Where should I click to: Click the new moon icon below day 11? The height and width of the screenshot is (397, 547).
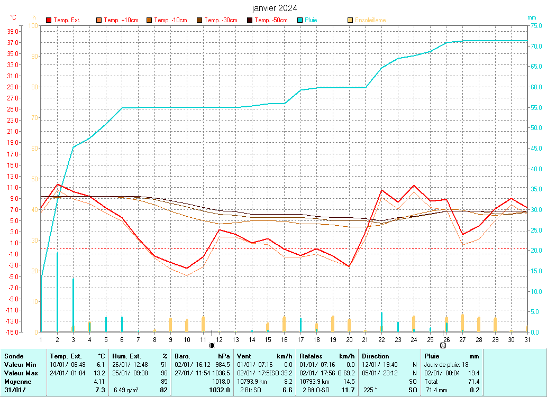212,345
